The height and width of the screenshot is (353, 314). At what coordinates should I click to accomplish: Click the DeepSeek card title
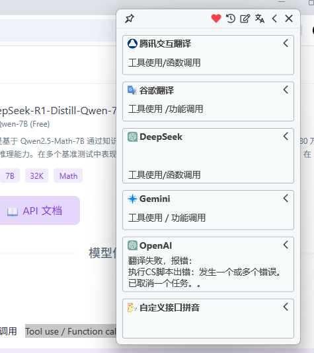(161, 137)
